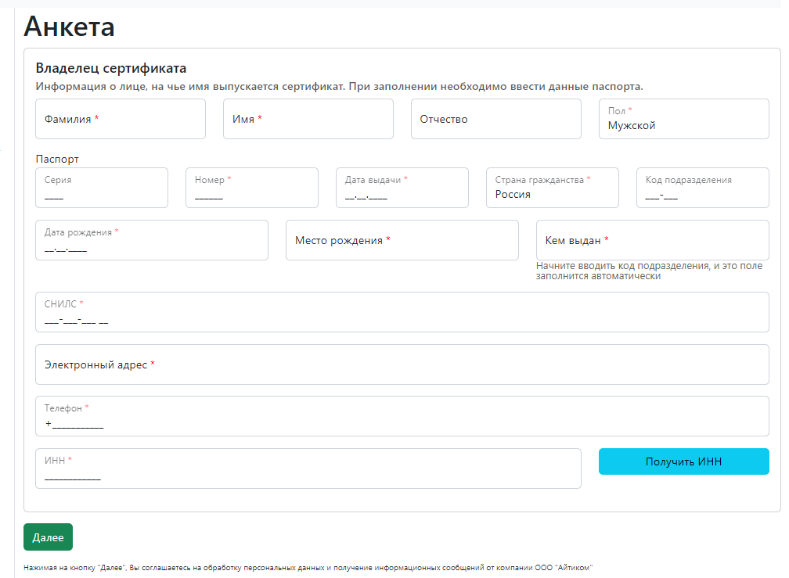The image size is (789, 578).
Task: Focus the Кем выдан field
Action: coord(652,240)
